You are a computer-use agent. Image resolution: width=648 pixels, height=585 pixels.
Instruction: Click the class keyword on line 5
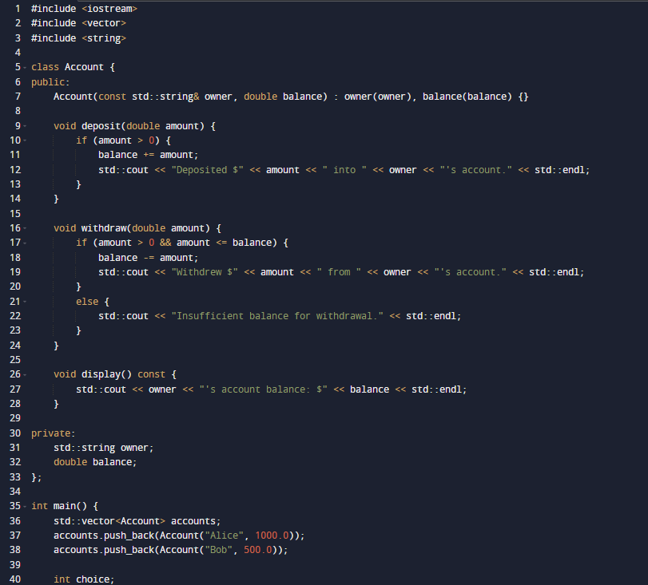coord(44,66)
